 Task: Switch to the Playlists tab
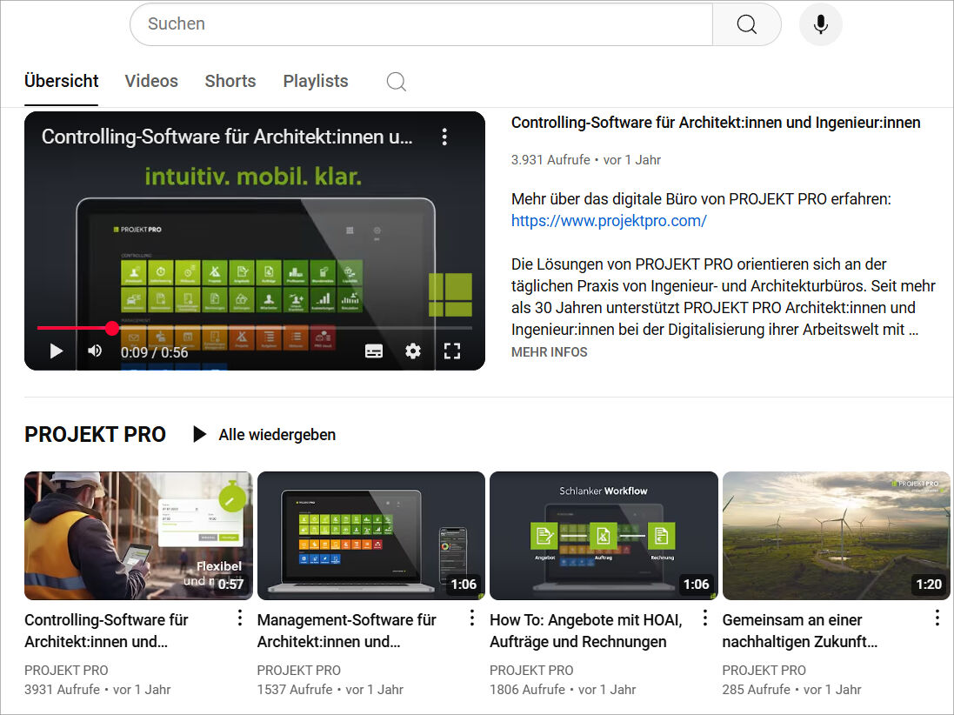[316, 82]
